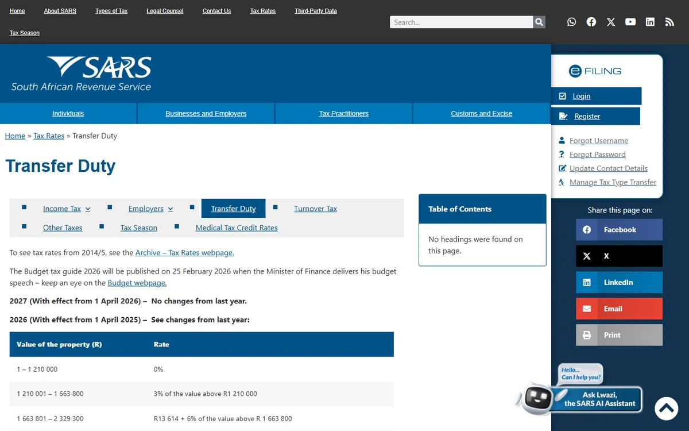Click Tax Season in top navigation
The height and width of the screenshot is (431, 689).
(25, 33)
